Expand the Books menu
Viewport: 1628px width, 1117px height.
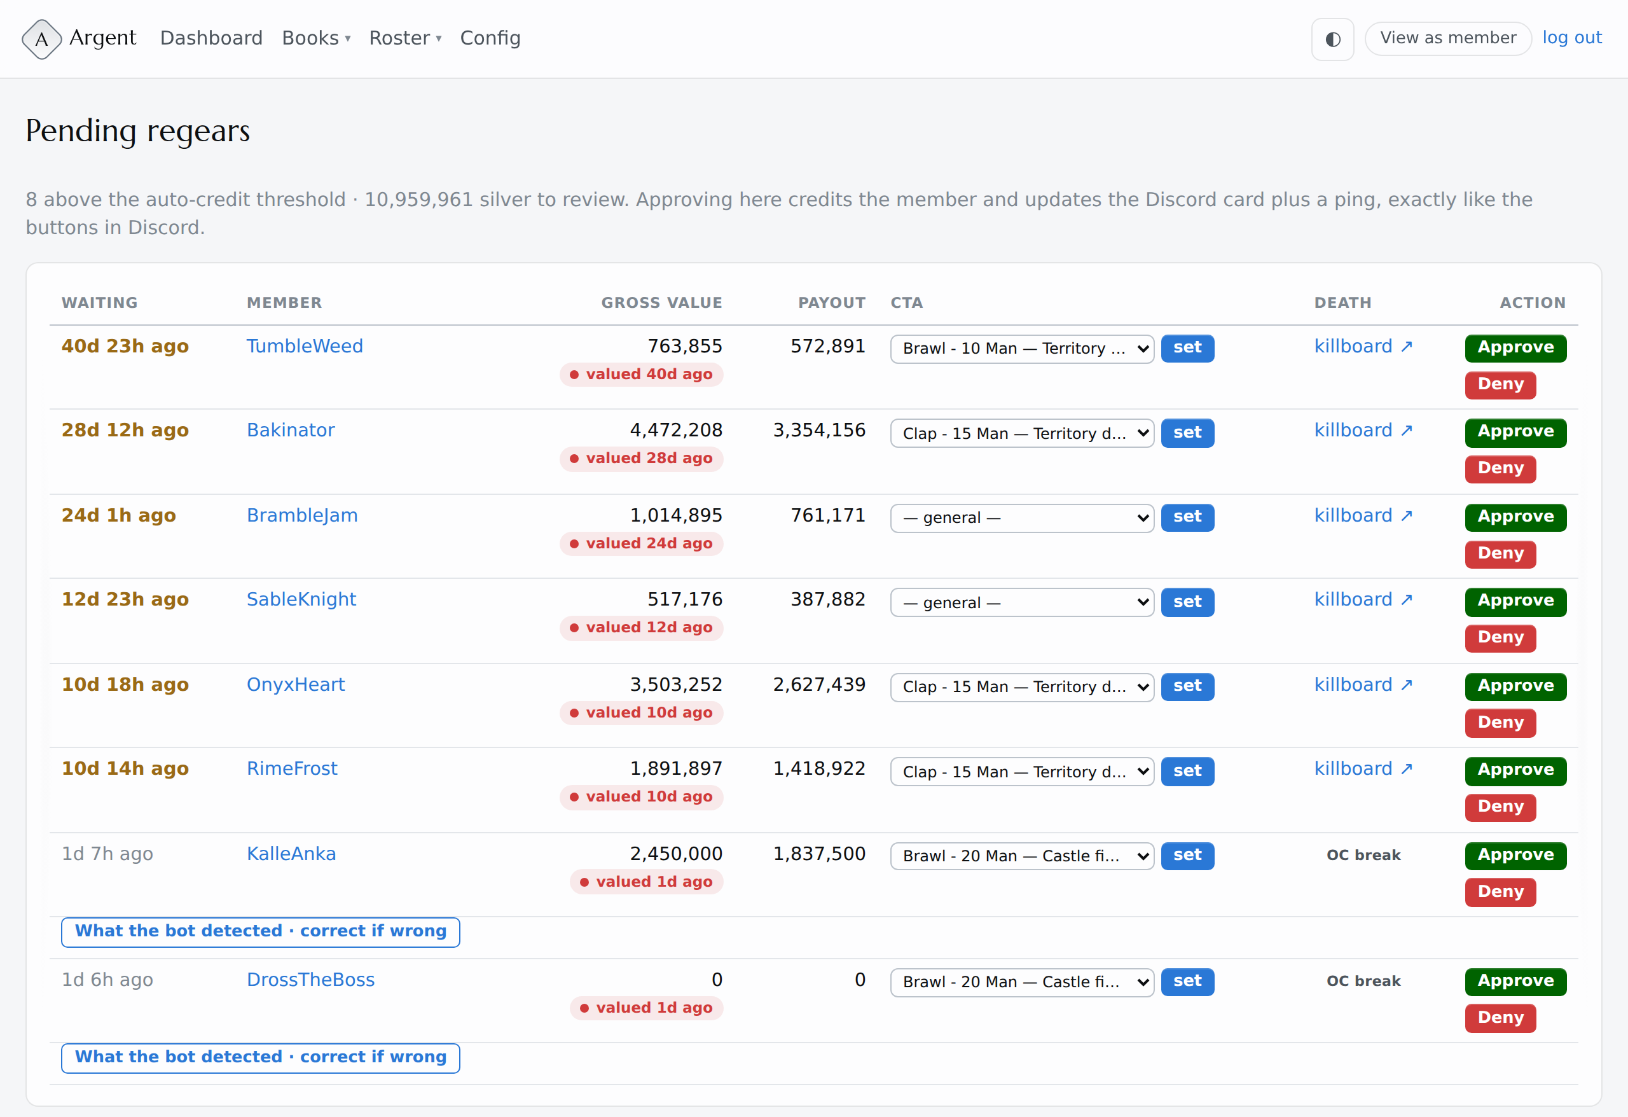click(316, 38)
